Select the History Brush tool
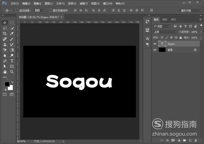This screenshot has width=204, height=144. pyautogui.click(x=12, y=45)
